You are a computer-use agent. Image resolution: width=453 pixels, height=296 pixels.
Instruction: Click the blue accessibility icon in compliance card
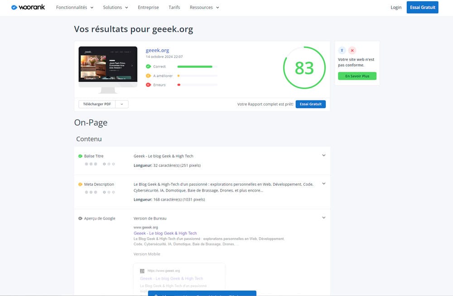tap(342, 51)
